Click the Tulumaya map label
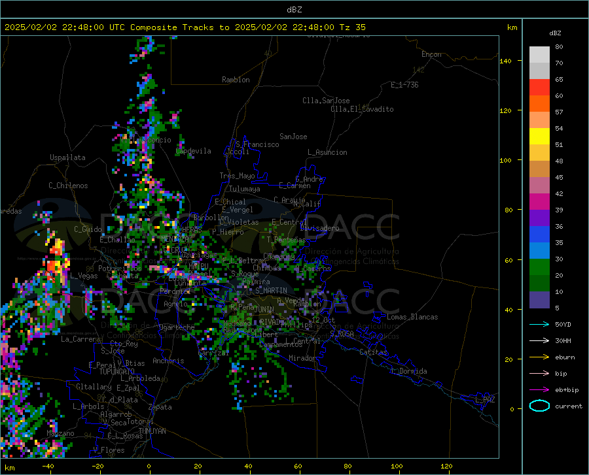589x475 pixels. (x=245, y=189)
